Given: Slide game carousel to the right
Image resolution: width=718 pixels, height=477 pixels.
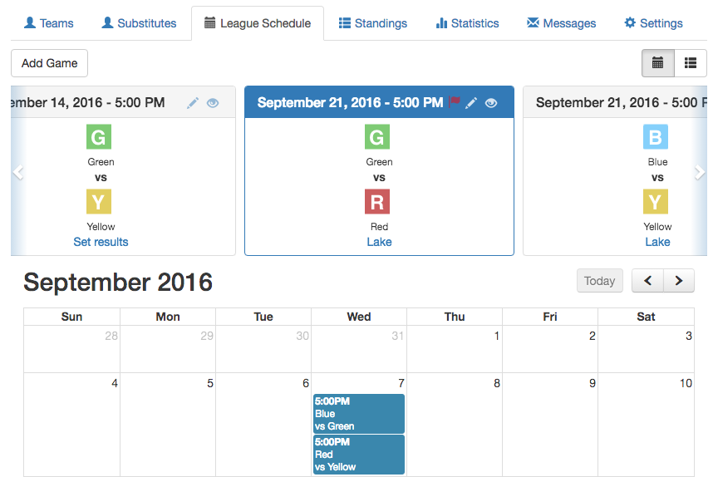Looking at the screenshot, I should pyautogui.click(x=699, y=173).
